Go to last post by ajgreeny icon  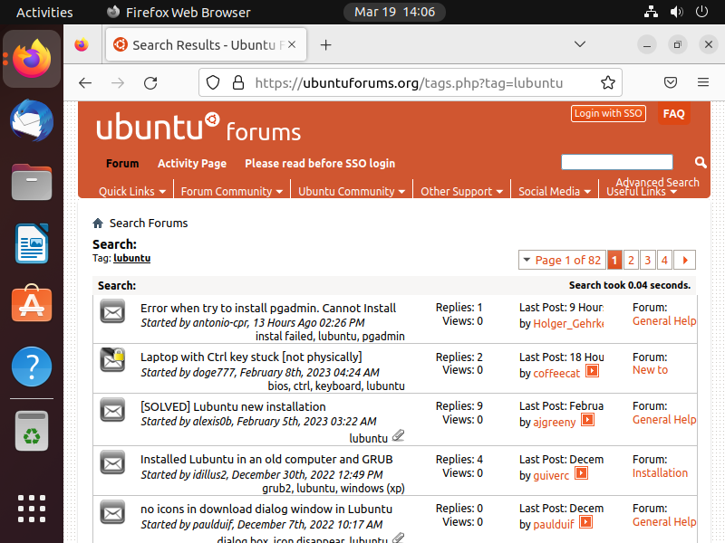click(587, 420)
